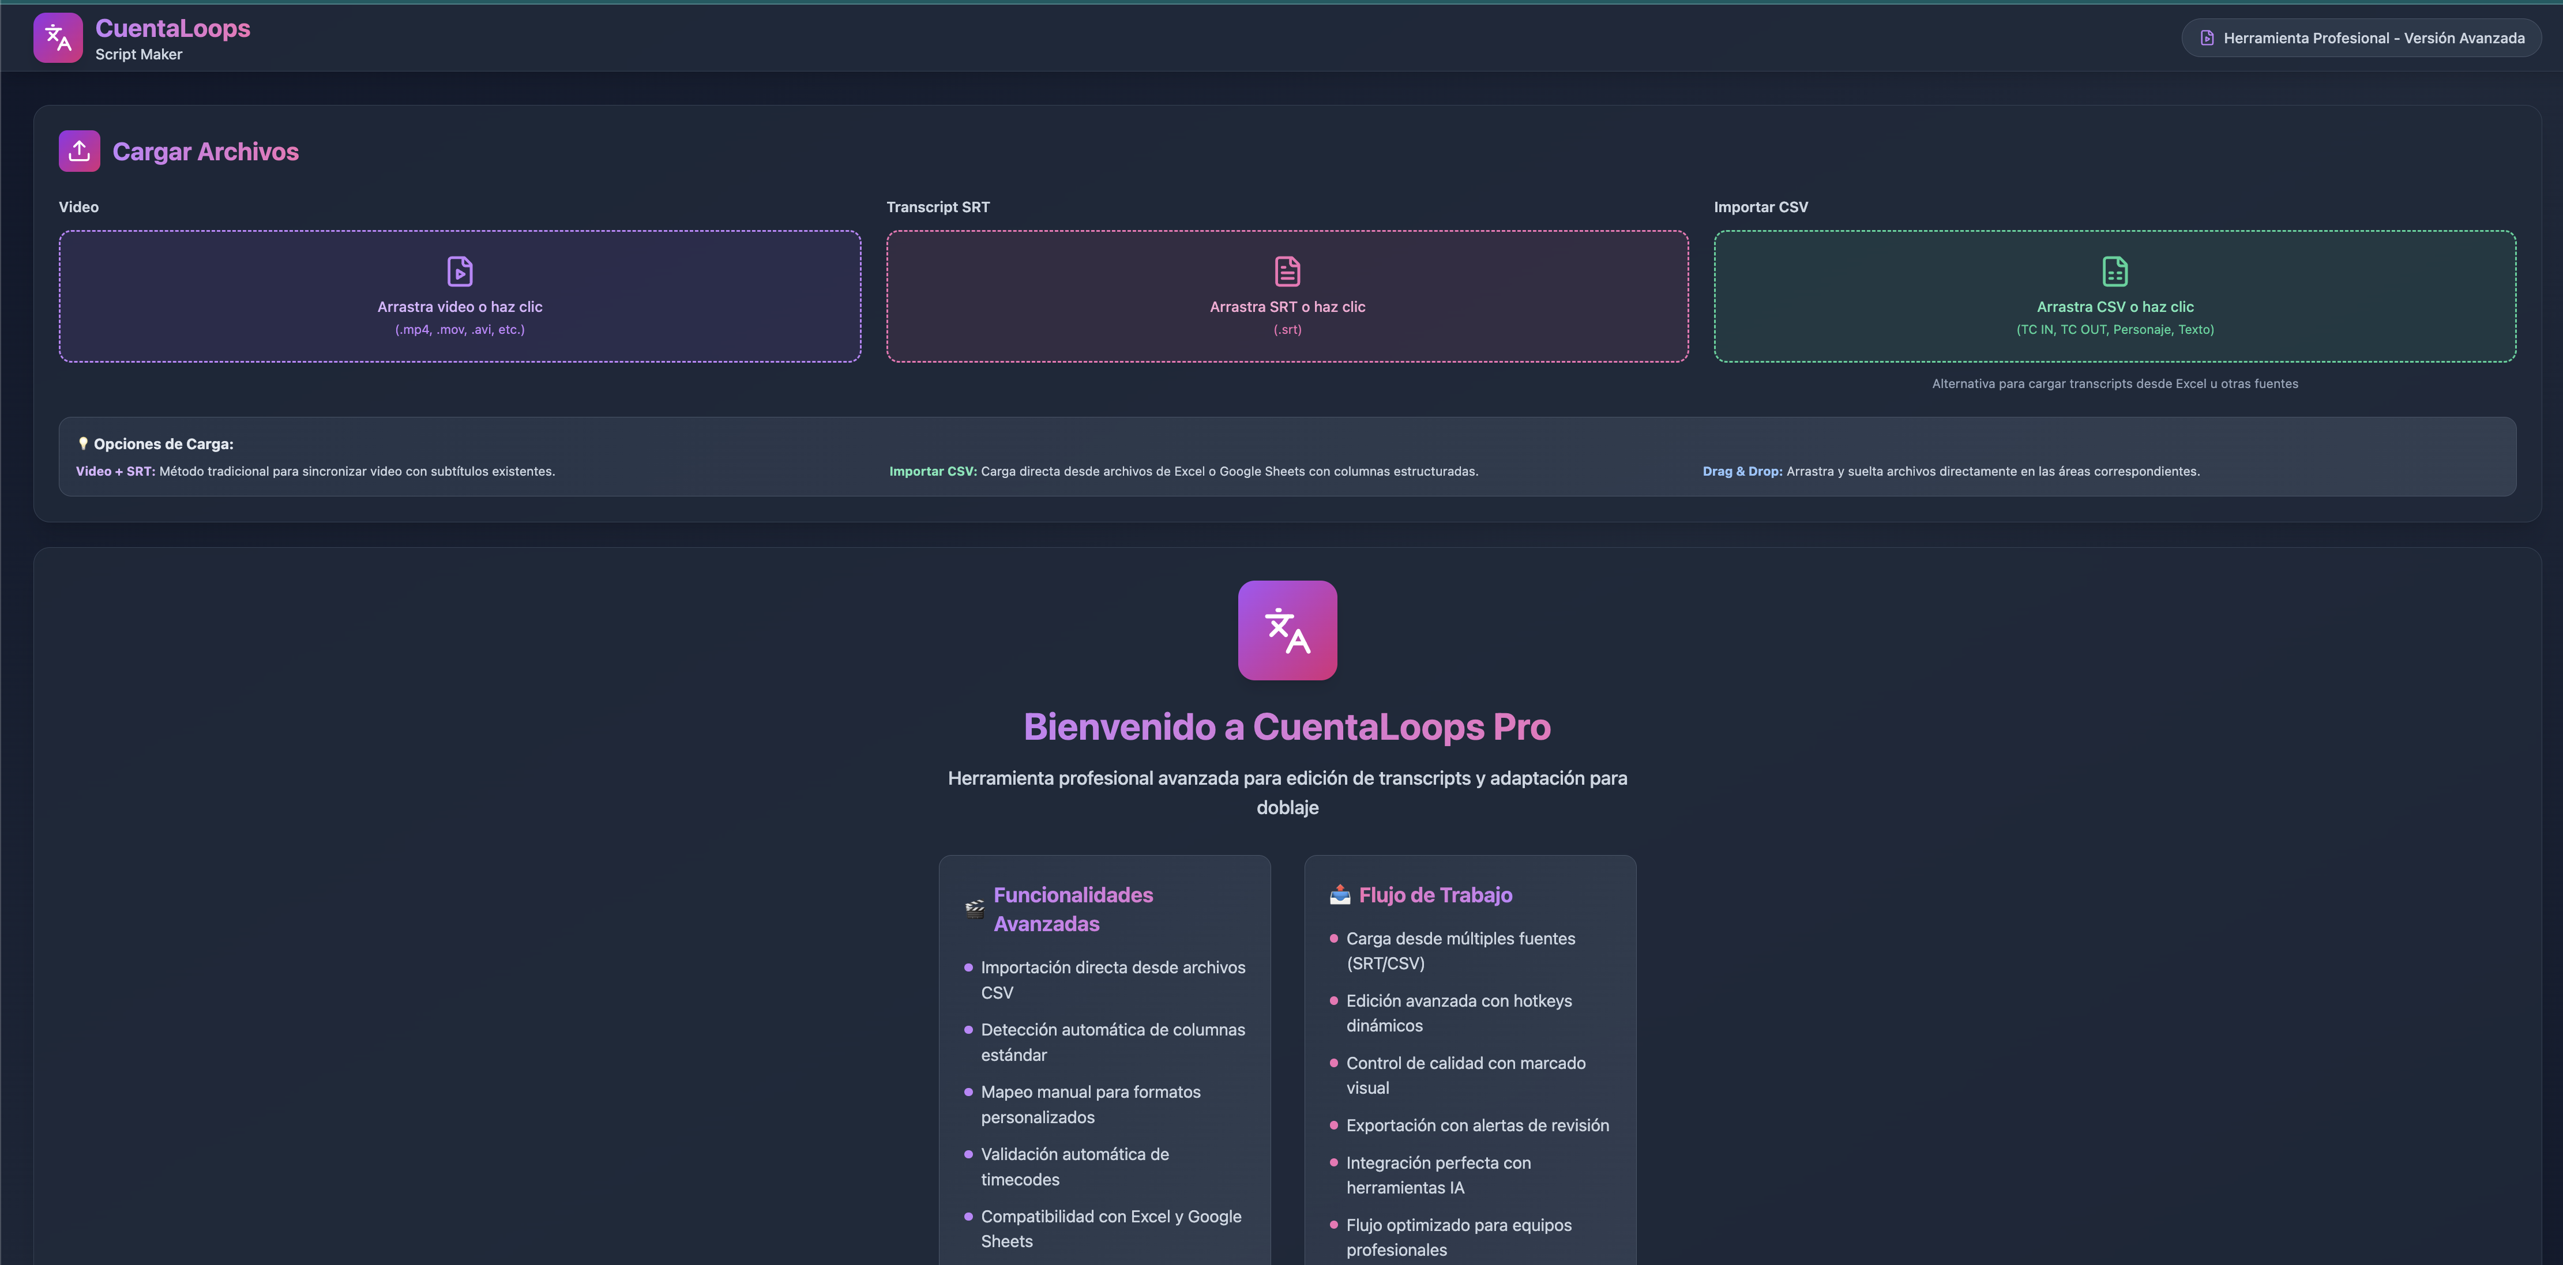Click the SRT document icon in the pink dropzone
This screenshot has width=2563, height=1265.
tap(1287, 270)
